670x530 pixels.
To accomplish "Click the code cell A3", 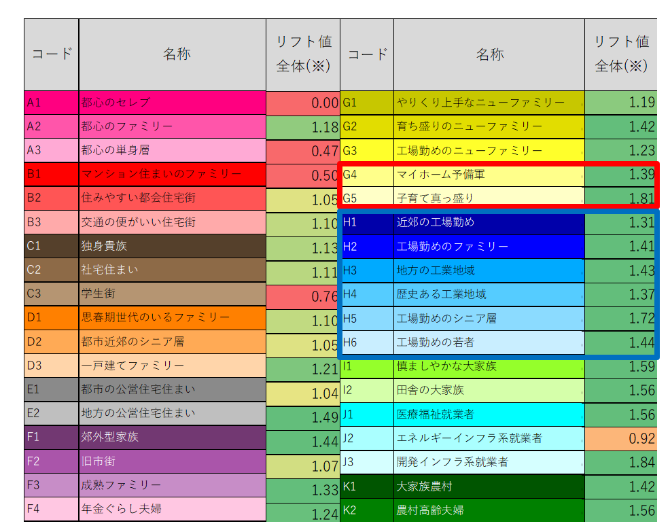I will [x=51, y=150].
